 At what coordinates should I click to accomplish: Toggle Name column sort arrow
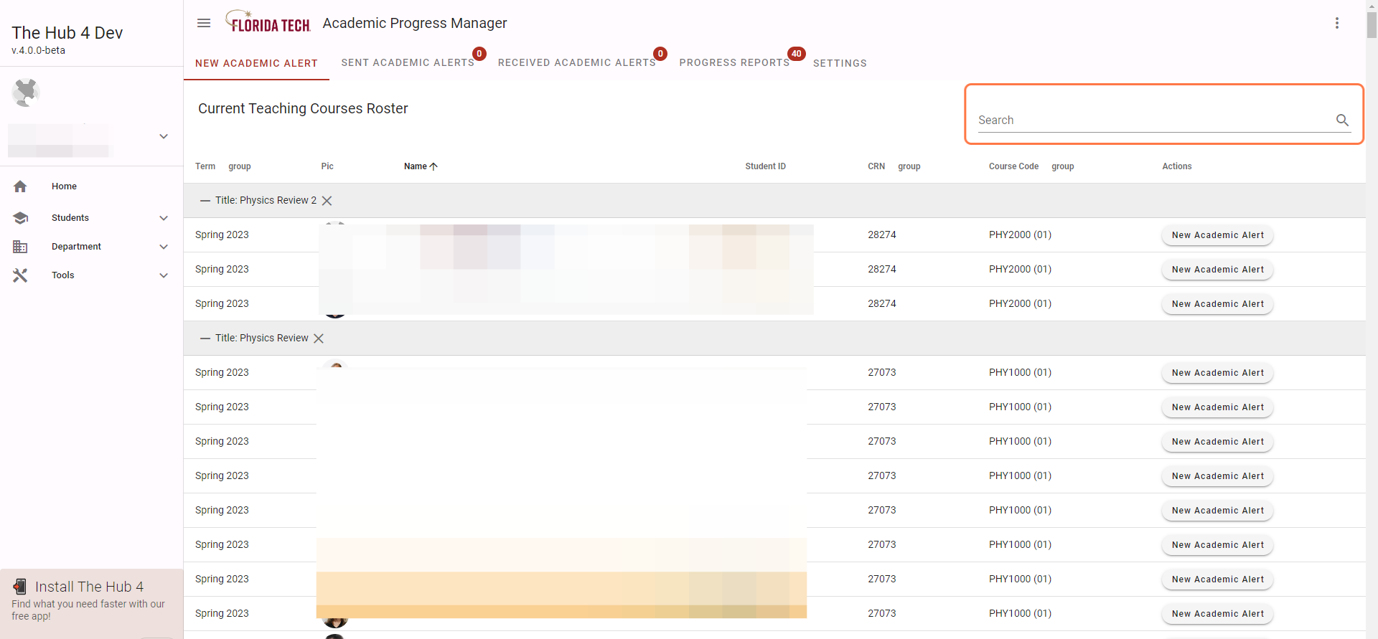pyautogui.click(x=433, y=166)
